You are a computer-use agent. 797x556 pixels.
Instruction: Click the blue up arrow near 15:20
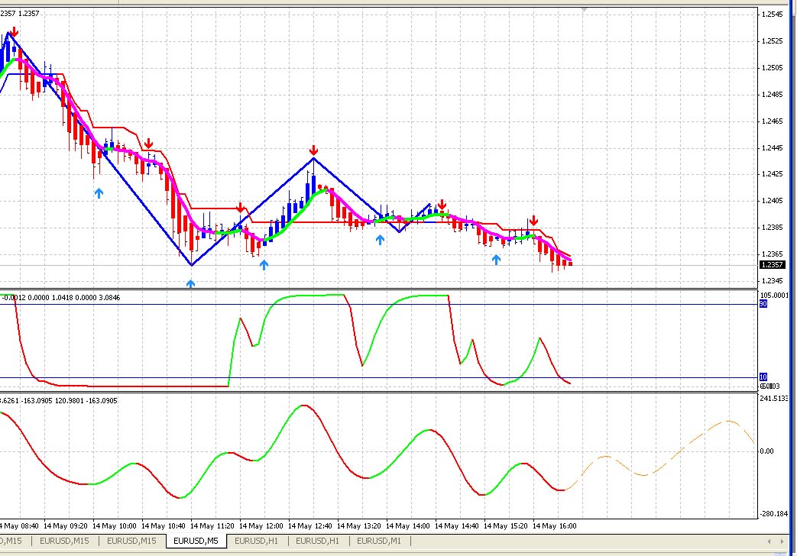click(x=496, y=260)
